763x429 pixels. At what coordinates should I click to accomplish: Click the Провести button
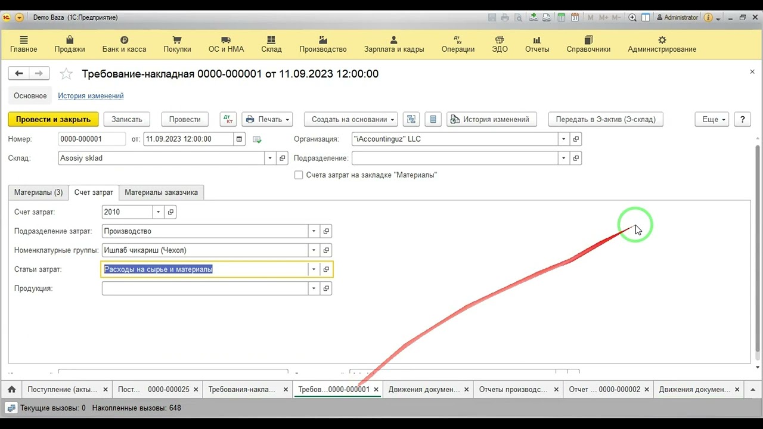coord(185,119)
